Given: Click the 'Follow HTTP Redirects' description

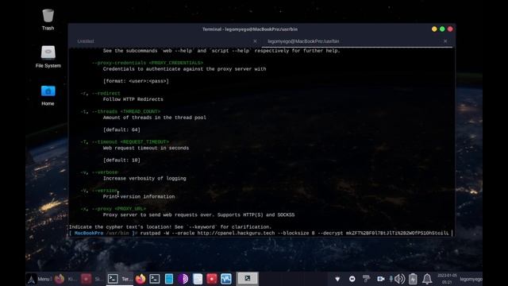Looking at the screenshot, I should [x=133, y=99].
